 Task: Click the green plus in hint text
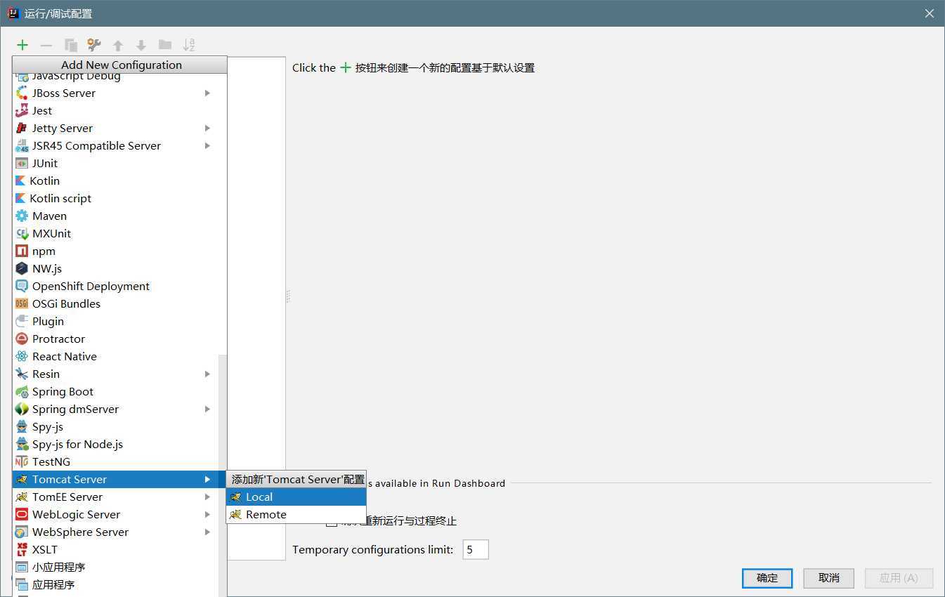pyautogui.click(x=345, y=67)
